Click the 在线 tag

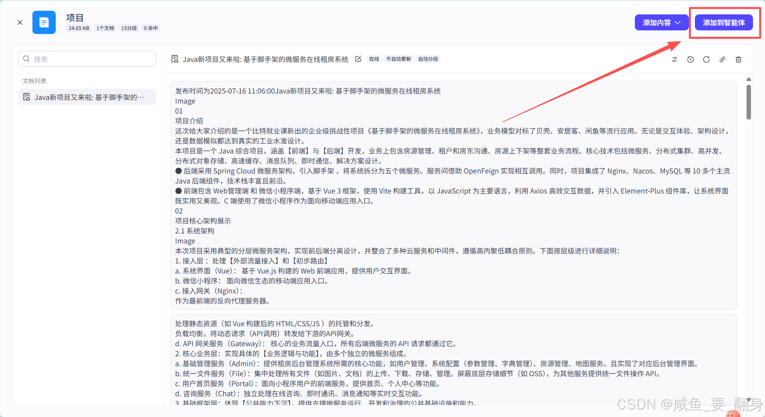point(374,59)
